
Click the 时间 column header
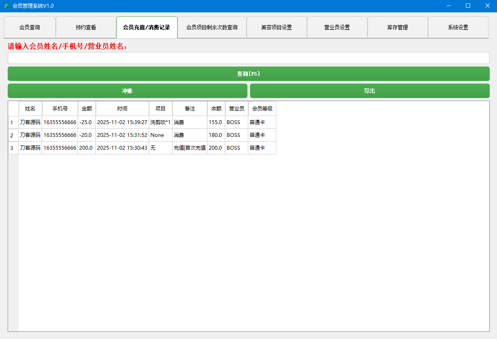click(122, 108)
